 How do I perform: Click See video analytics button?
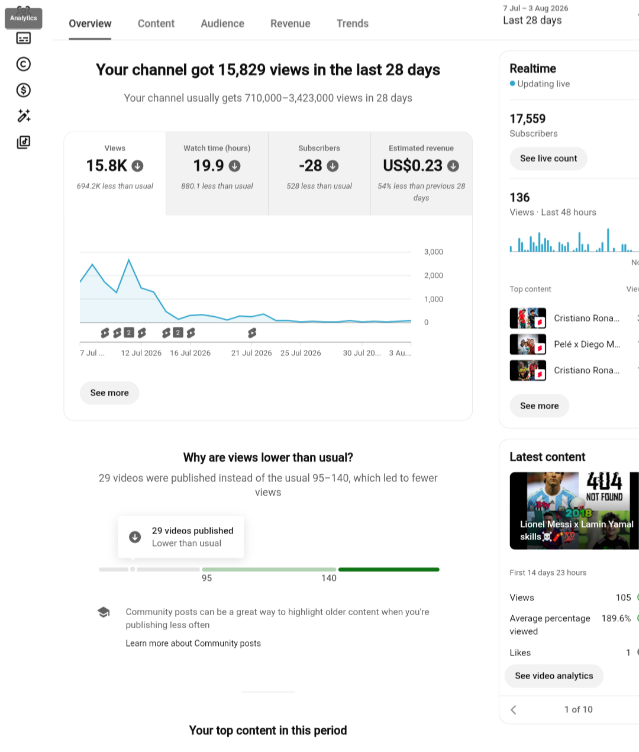(554, 676)
